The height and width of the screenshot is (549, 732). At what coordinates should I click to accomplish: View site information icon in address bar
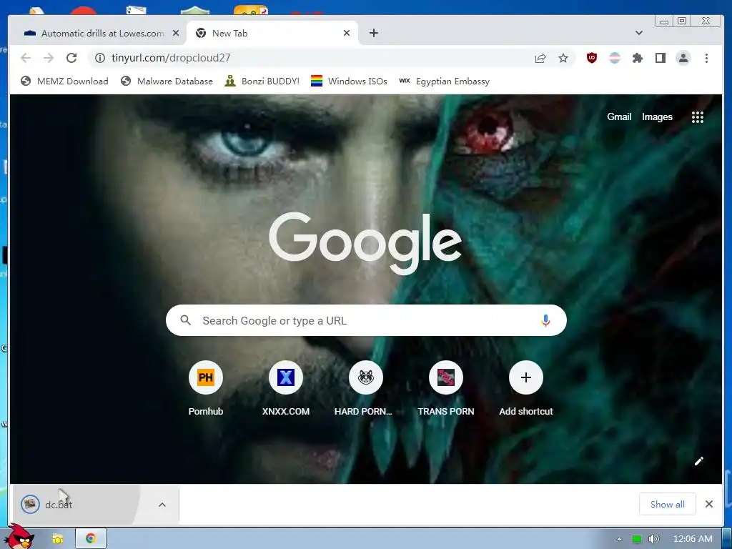[100, 58]
